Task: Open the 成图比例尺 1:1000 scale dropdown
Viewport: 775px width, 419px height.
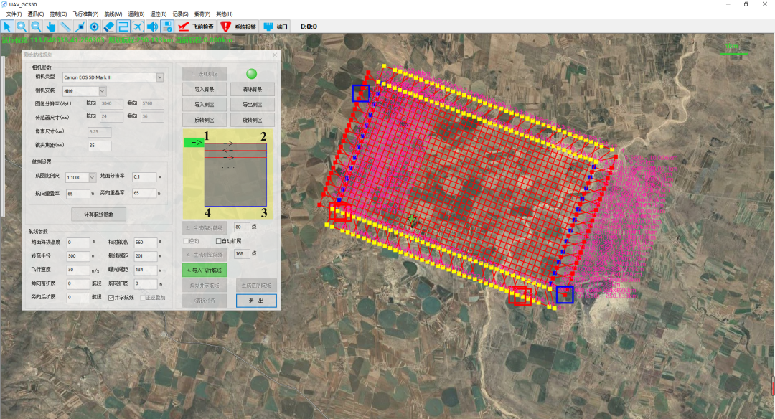Action: (x=92, y=176)
